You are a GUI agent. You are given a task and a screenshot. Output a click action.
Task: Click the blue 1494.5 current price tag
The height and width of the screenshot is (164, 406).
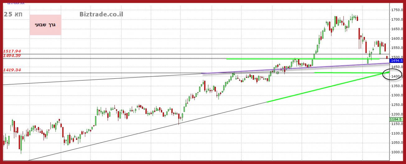[x=396, y=61]
